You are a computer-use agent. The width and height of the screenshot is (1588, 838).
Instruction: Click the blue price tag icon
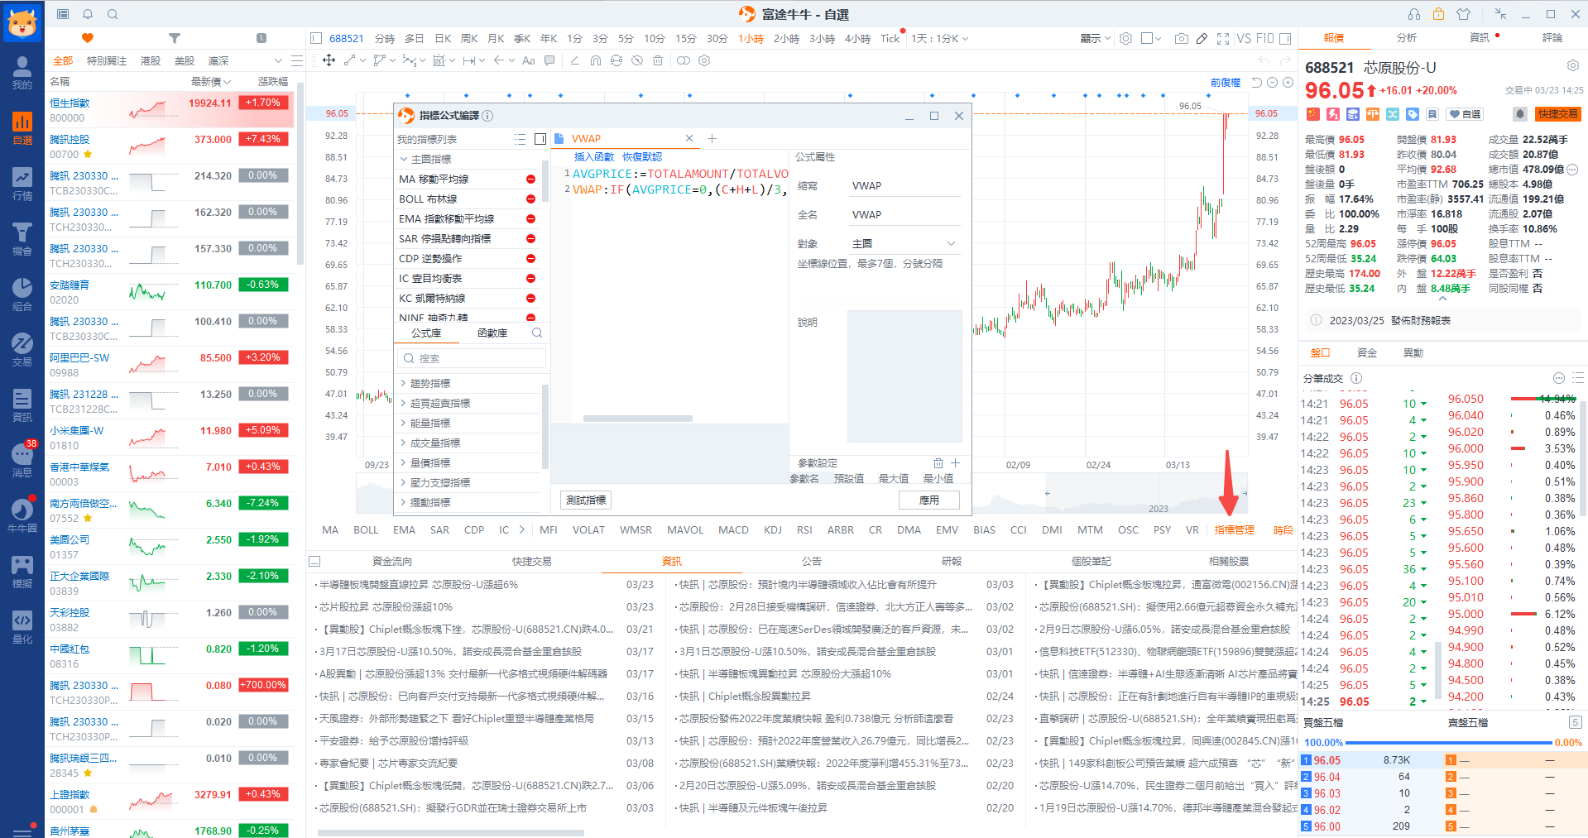pyautogui.click(x=1413, y=114)
